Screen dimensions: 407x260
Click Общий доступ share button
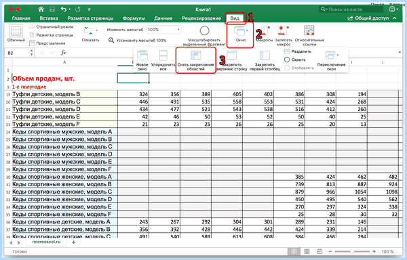click(368, 18)
